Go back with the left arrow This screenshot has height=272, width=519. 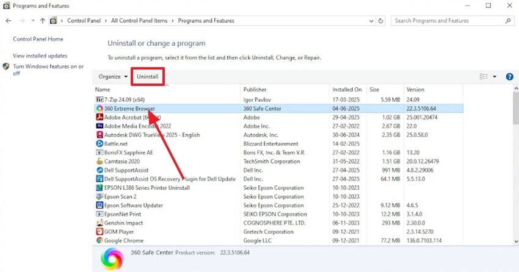9,21
